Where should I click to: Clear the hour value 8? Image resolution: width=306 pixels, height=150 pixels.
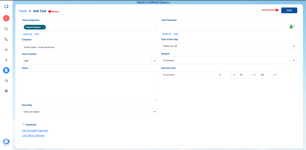[231, 75]
